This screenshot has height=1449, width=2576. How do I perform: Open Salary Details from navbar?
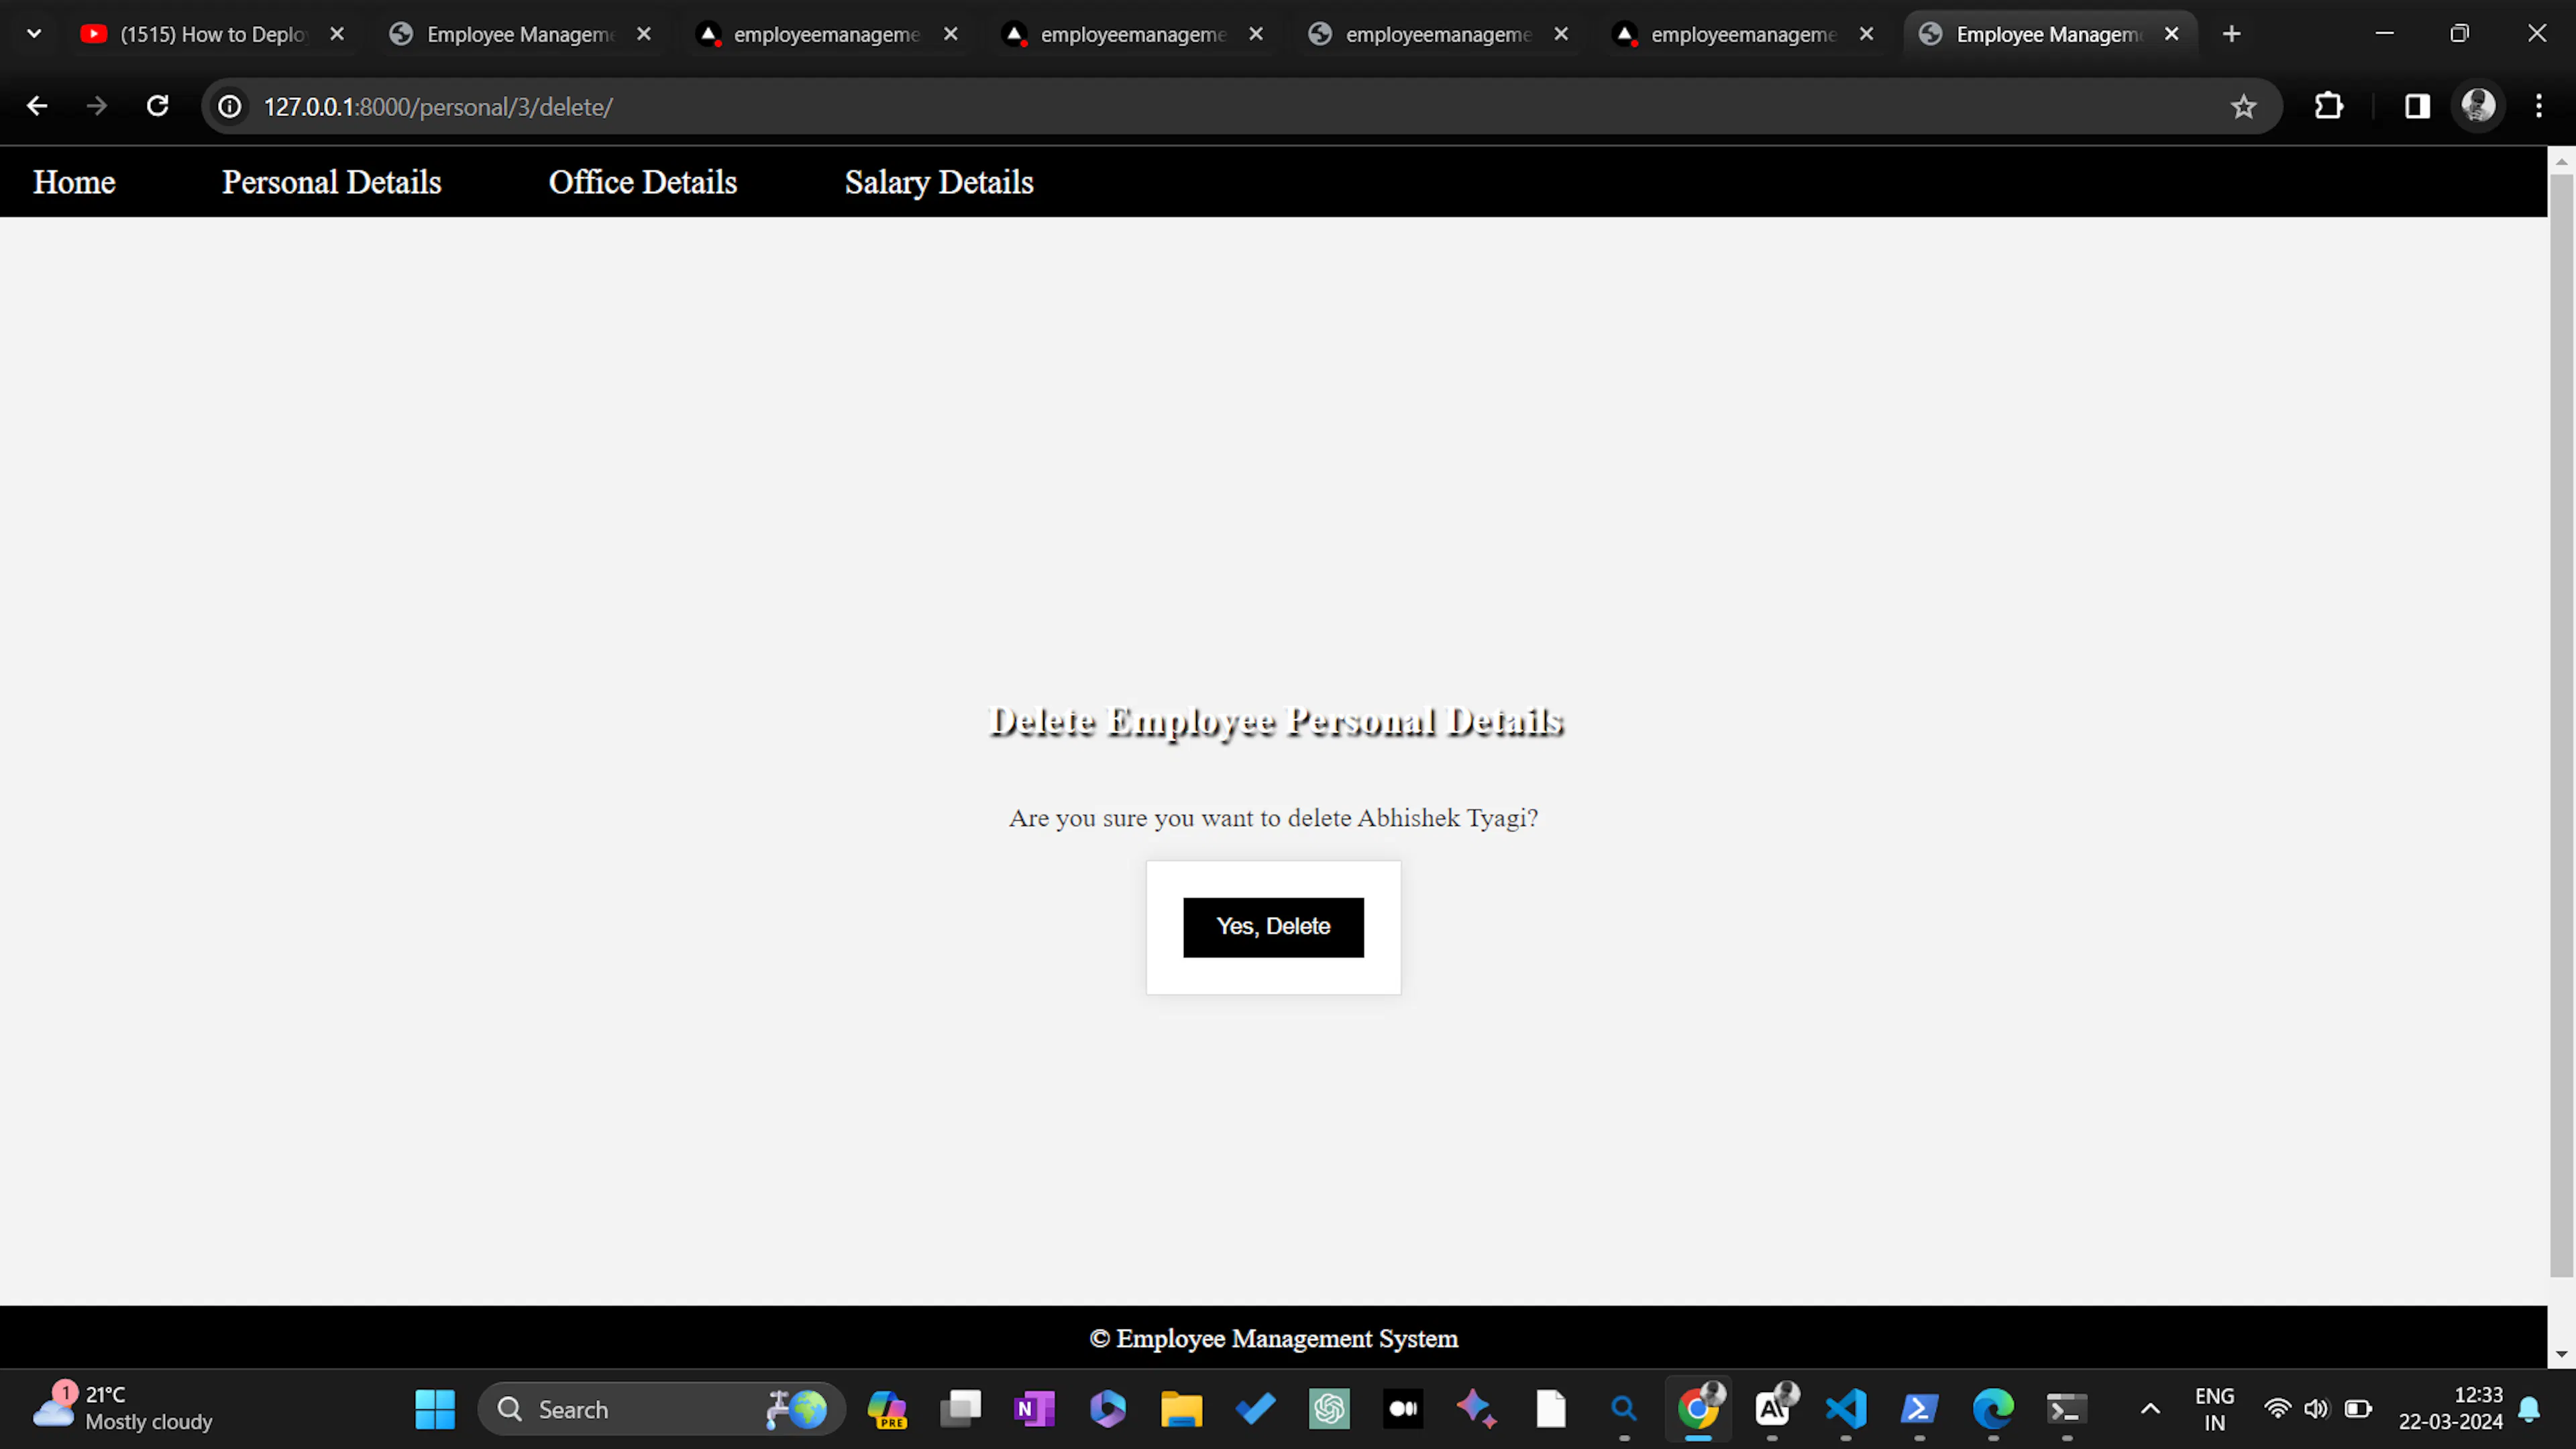pyautogui.click(x=938, y=182)
